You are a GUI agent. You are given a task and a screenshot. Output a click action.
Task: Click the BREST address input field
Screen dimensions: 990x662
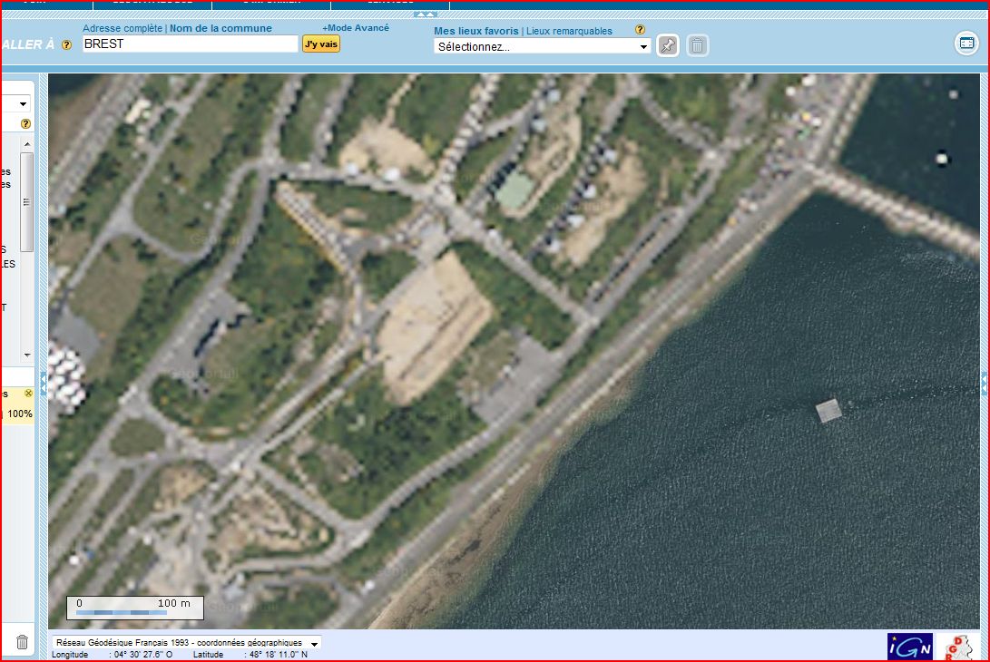(x=190, y=44)
